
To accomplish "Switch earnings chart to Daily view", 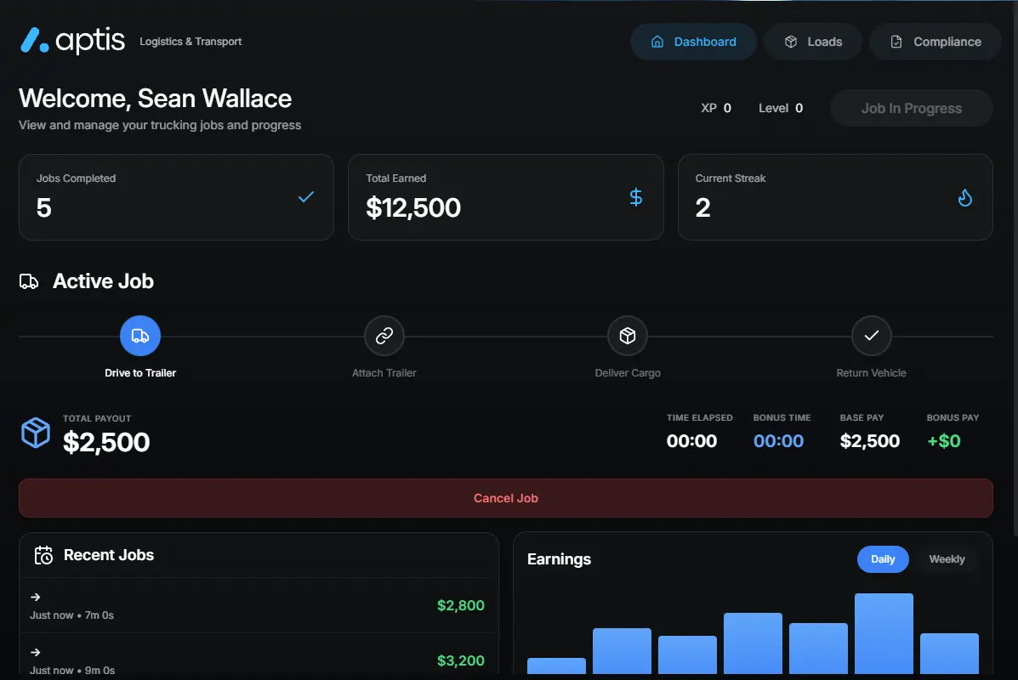I will click(x=883, y=559).
